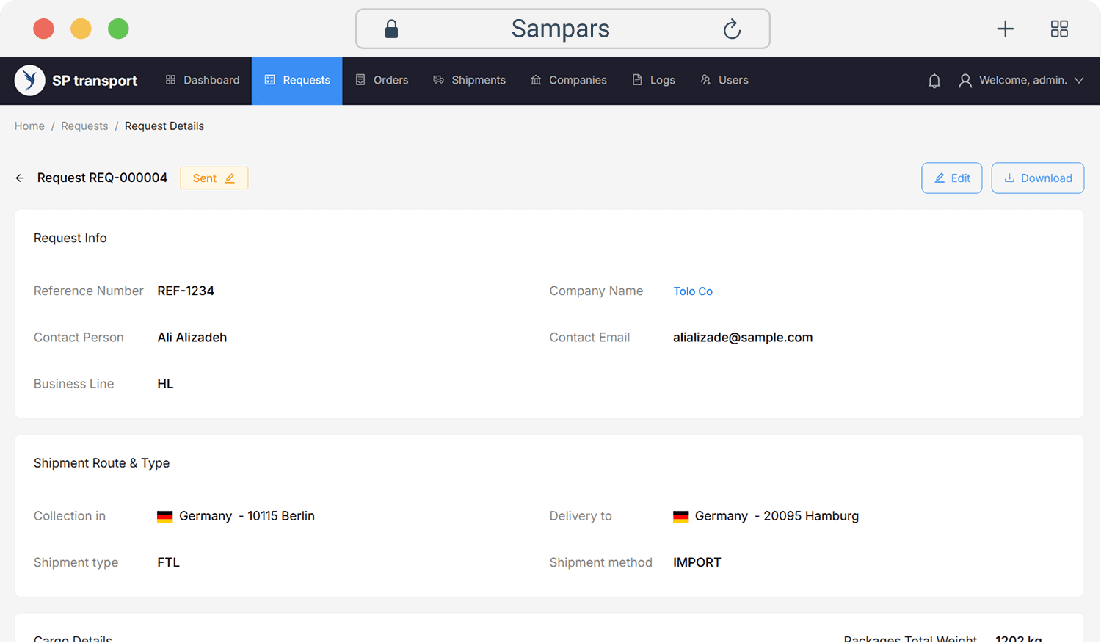Click the SP transport bird logo
Screen dimensions: 1101x643
point(30,81)
